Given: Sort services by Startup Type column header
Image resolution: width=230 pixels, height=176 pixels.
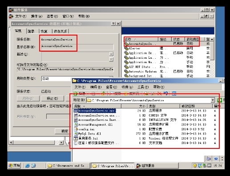Looking at the screenshot, I should 194,39.
